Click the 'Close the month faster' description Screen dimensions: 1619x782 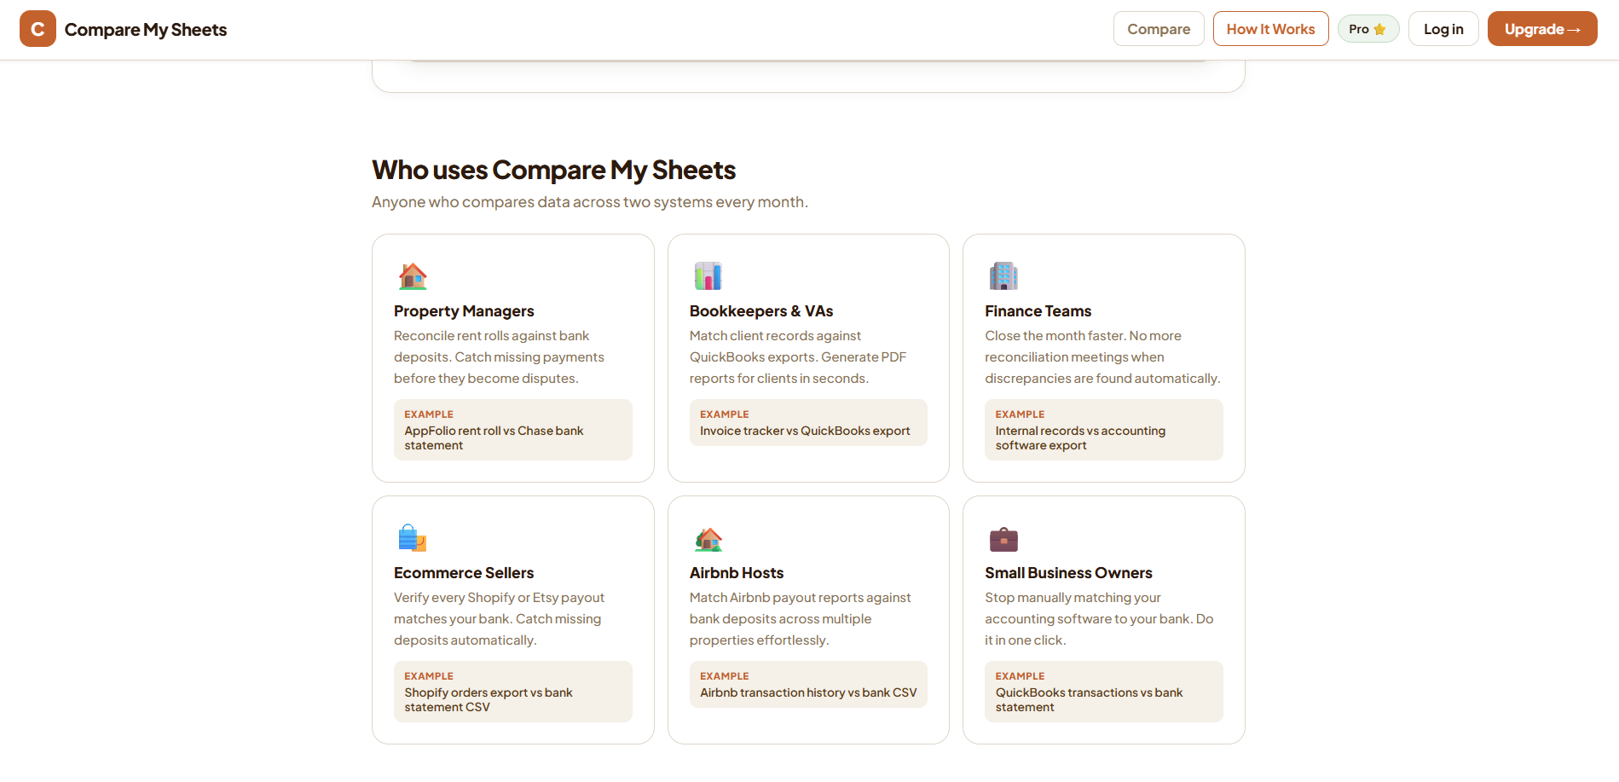[x=1103, y=357]
